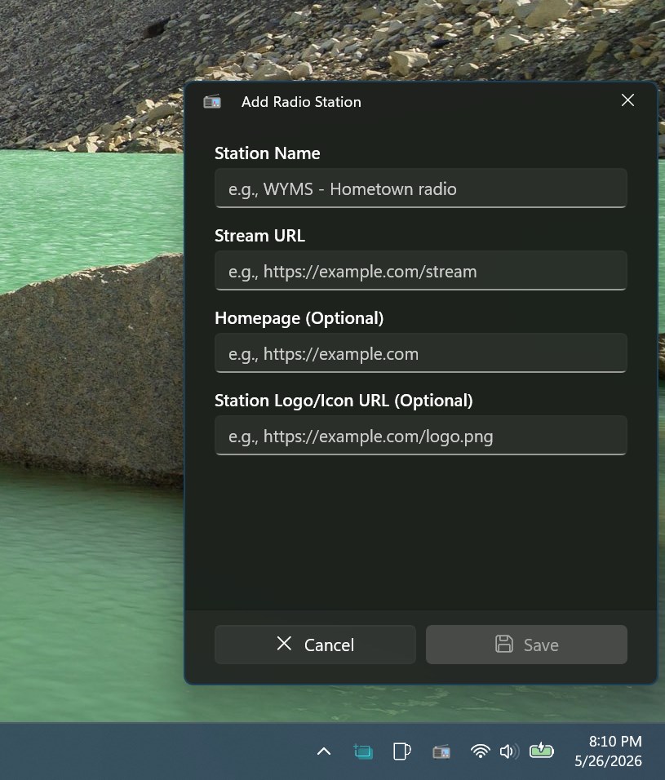
Task: Click the speaker volume icon
Action: (x=508, y=751)
